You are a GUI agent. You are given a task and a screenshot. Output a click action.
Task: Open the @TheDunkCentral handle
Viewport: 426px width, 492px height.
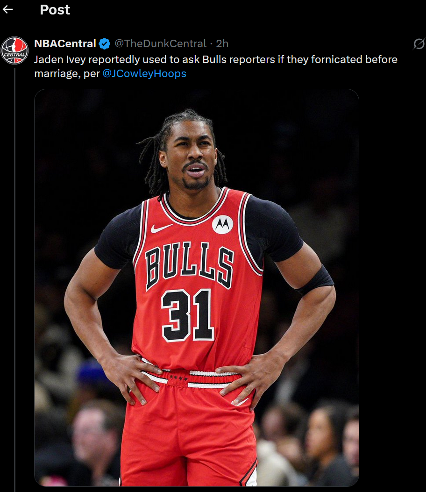point(160,43)
